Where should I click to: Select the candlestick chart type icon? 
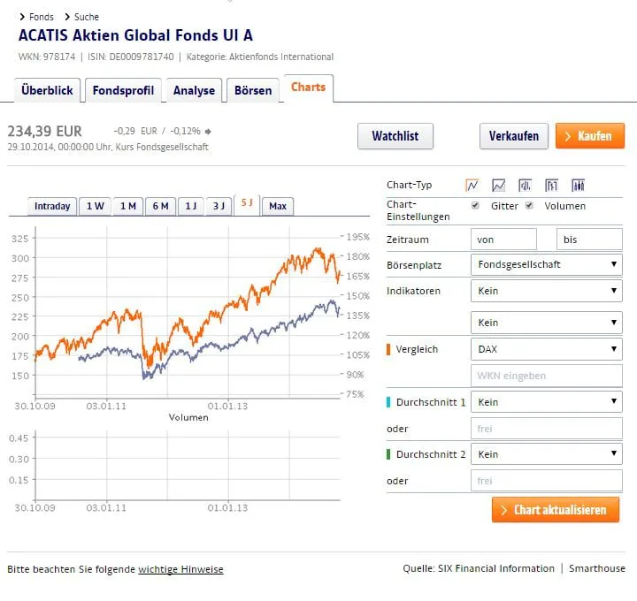tap(578, 186)
